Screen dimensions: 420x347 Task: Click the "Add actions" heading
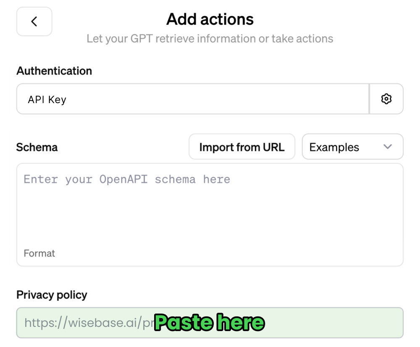pos(210,19)
